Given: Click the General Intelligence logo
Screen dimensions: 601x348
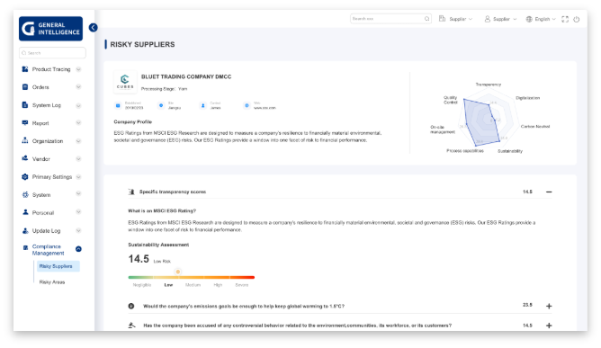Looking at the screenshot, I should (x=50, y=29).
